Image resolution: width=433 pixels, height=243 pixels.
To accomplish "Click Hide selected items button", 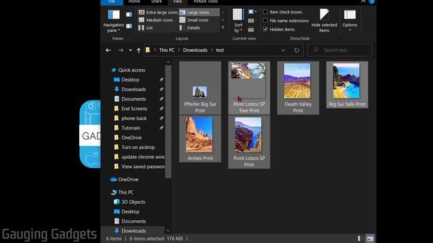I will (324, 21).
